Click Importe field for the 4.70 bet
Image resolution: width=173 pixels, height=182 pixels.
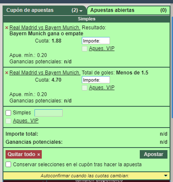pos(96,80)
